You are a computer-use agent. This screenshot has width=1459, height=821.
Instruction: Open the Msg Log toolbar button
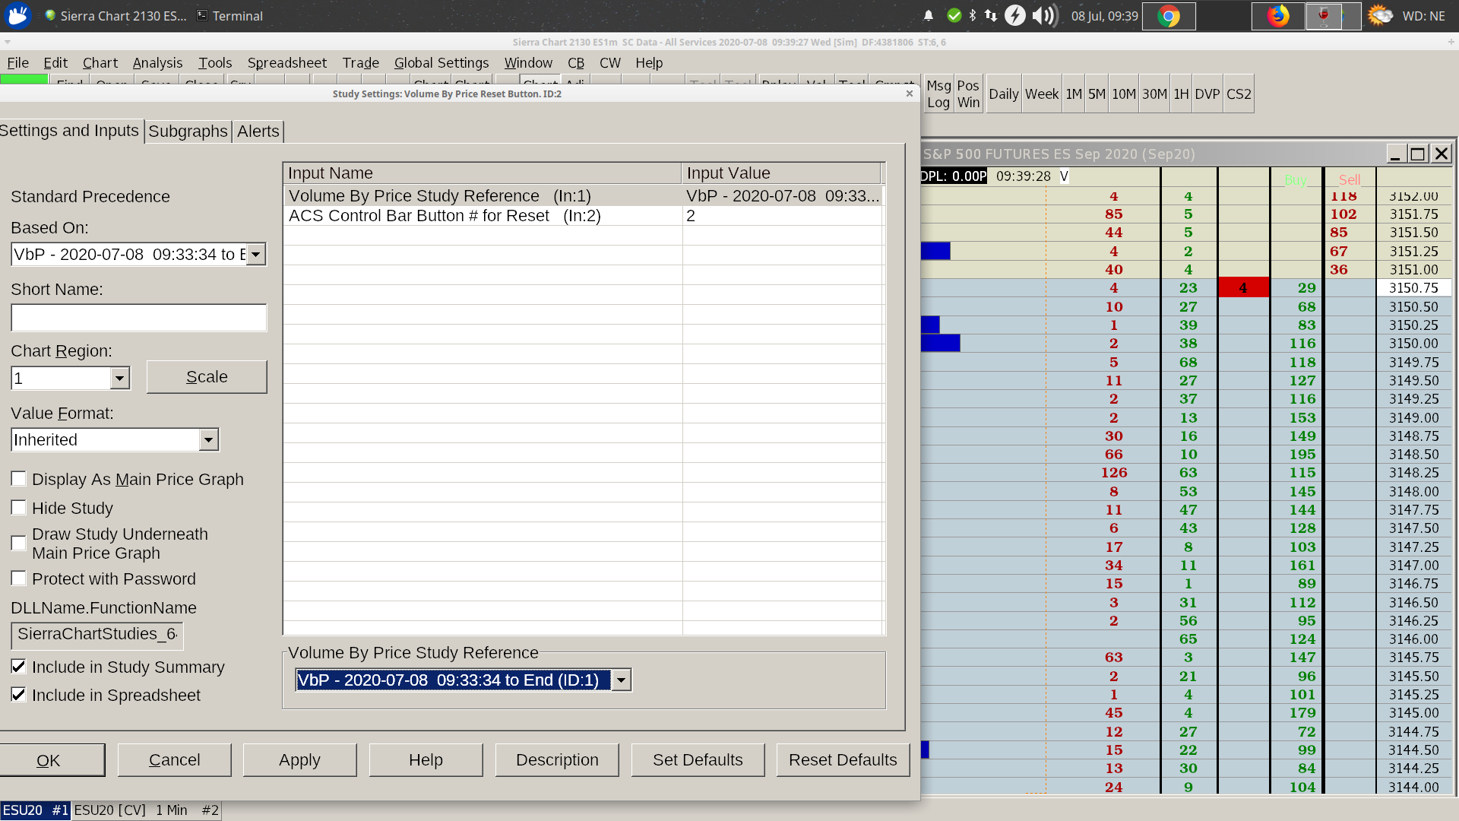(x=938, y=94)
